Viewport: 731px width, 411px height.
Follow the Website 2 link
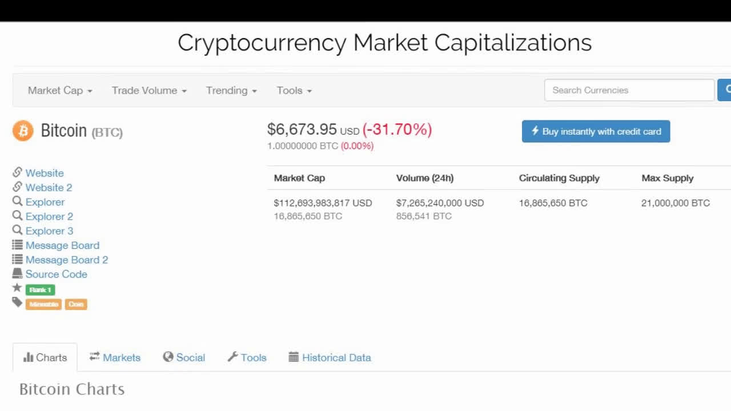(x=49, y=187)
